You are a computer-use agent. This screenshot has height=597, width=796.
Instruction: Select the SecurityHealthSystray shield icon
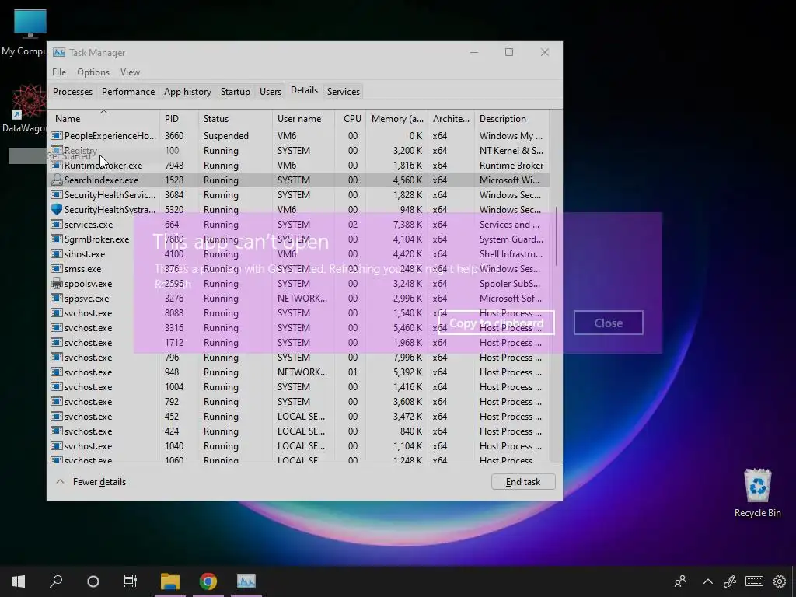(57, 209)
